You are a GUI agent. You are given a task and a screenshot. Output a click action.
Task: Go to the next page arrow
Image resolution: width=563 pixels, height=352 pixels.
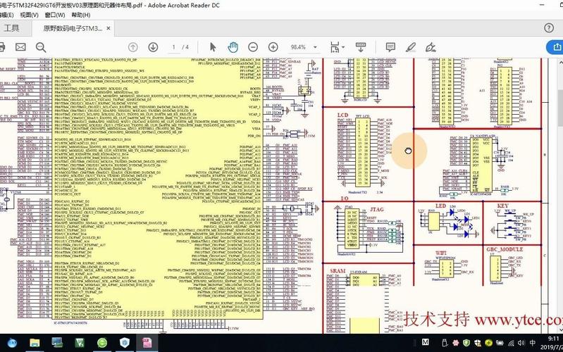coord(154,47)
